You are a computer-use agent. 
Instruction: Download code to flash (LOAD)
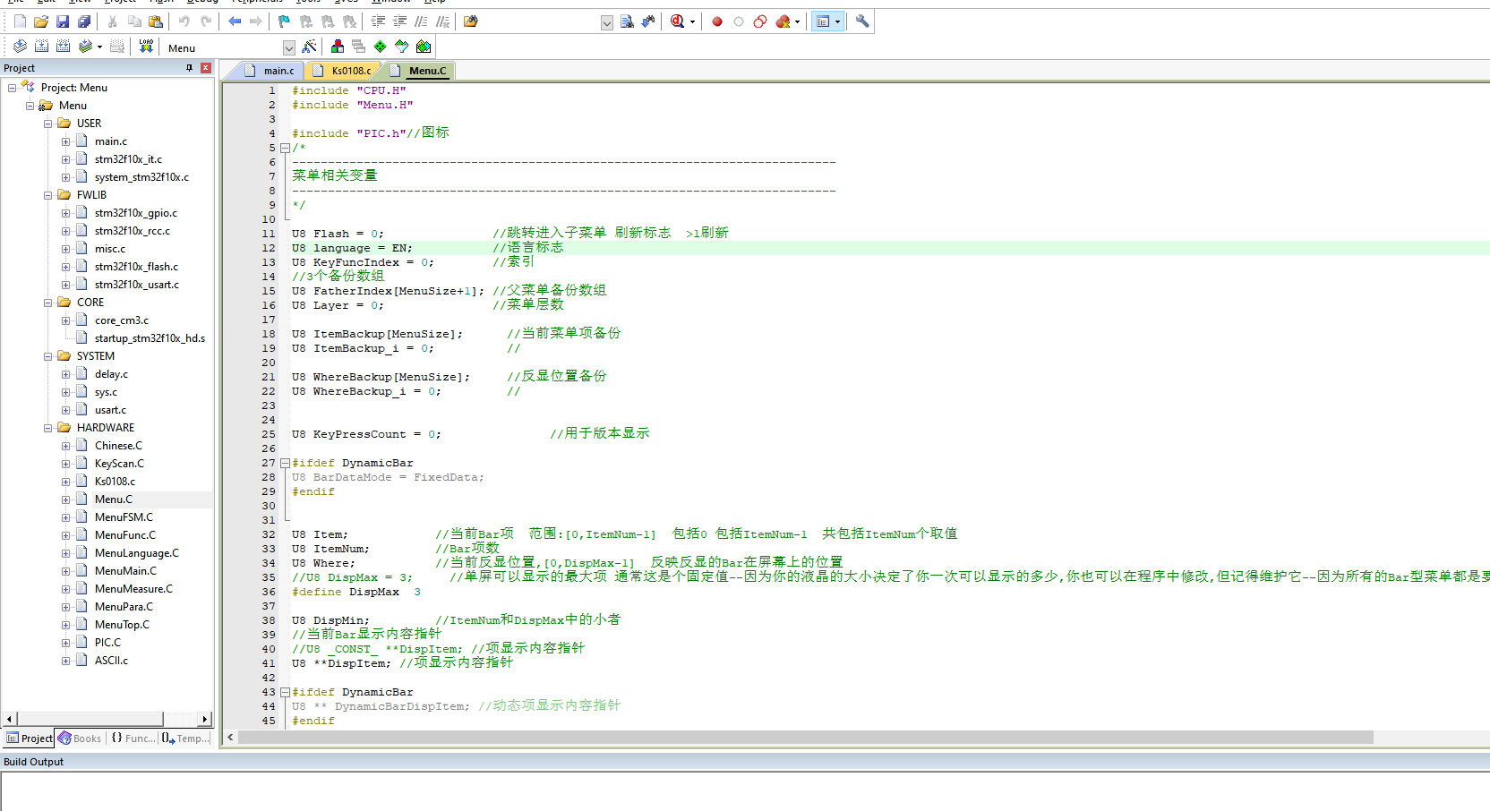pyautogui.click(x=146, y=47)
